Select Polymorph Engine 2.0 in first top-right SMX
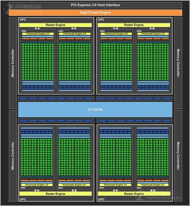The width and height of the screenshot is (190, 206). [116, 34]
